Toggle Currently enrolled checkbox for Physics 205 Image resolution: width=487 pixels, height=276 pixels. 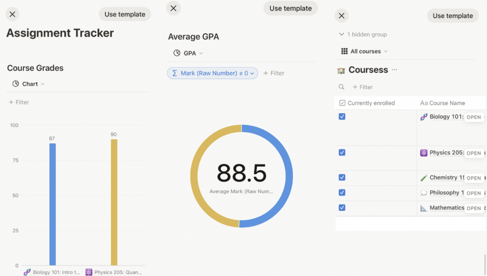pos(342,152)
